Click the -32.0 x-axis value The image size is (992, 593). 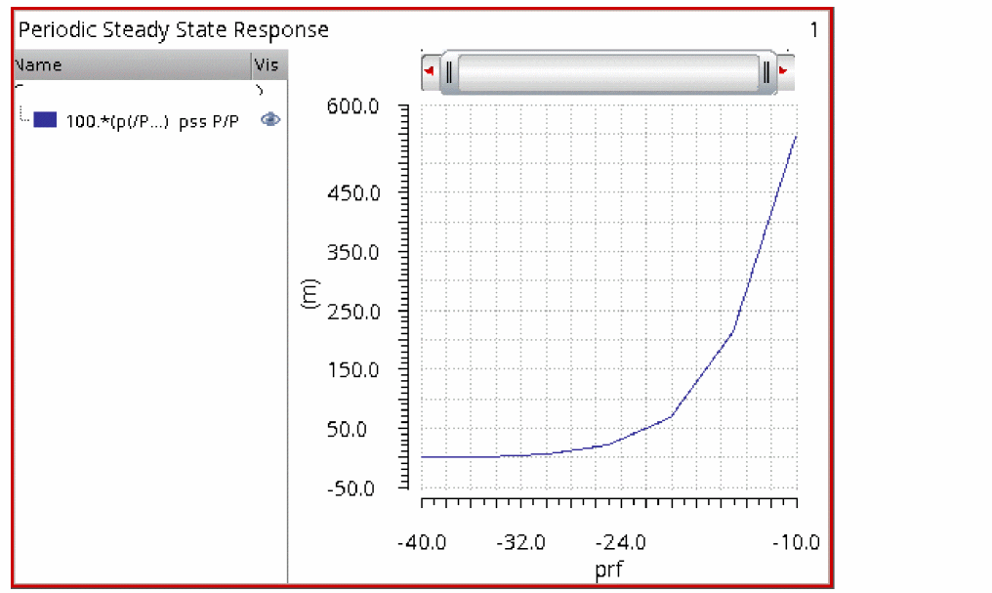coord(520,542)
